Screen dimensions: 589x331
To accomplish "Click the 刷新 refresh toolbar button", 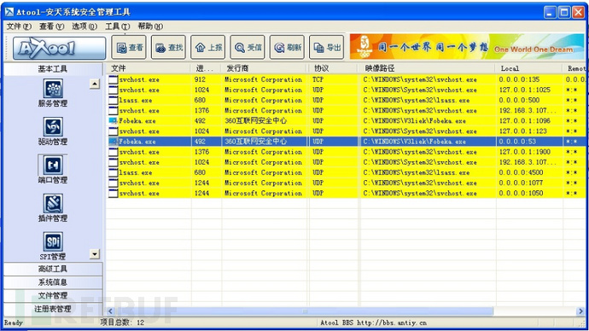I will [x=287, y=47].
